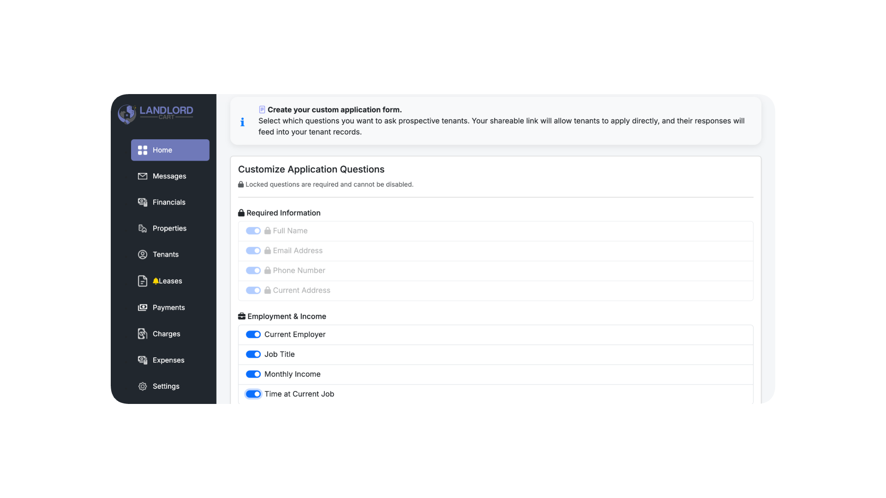Click the info icon in the banner

(x=242, y=121)
